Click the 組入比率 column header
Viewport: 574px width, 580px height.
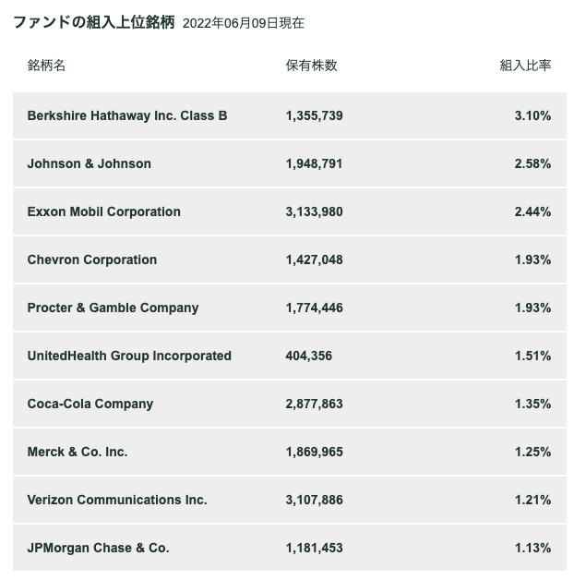525,66
